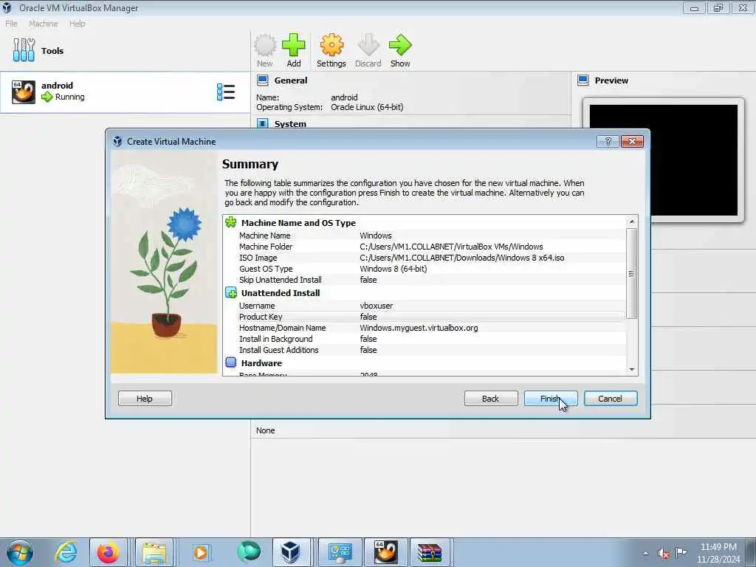Viewport: 756px width, 567px height.
Task: Click the Unattended Install section icon
Action: coord(231,292)
